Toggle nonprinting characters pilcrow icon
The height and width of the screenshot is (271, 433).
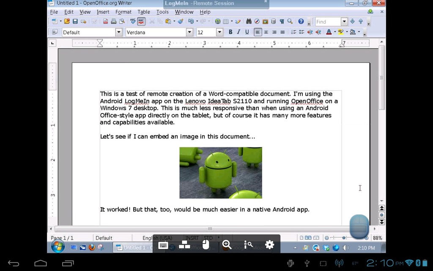pos(282,21)
